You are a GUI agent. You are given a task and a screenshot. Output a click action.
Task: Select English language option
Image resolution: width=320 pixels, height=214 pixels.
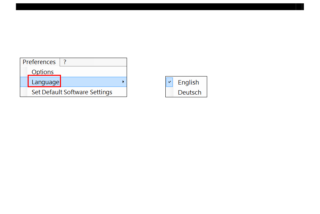[186, 82]
